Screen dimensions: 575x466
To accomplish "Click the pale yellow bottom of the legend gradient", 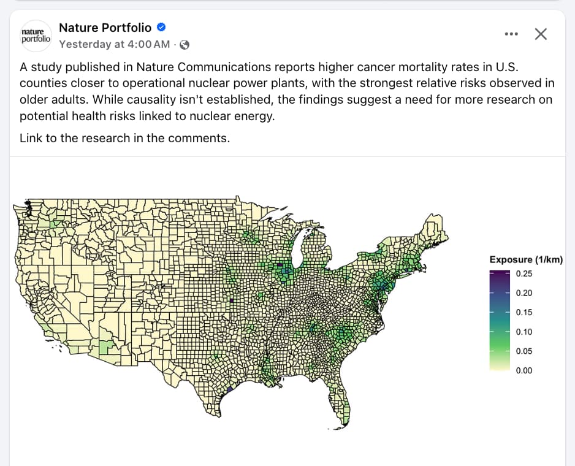I will pos(498,369).
